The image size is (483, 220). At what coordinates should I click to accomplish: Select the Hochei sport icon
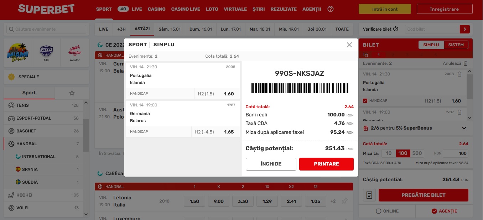(x=11, y=195)
